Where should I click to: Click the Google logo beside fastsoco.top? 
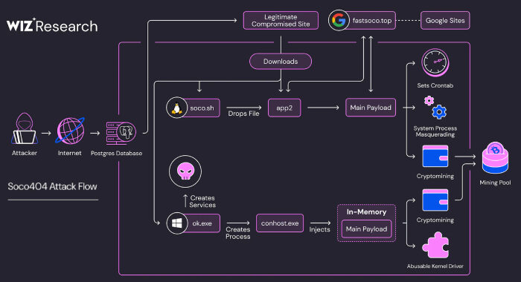339,21
